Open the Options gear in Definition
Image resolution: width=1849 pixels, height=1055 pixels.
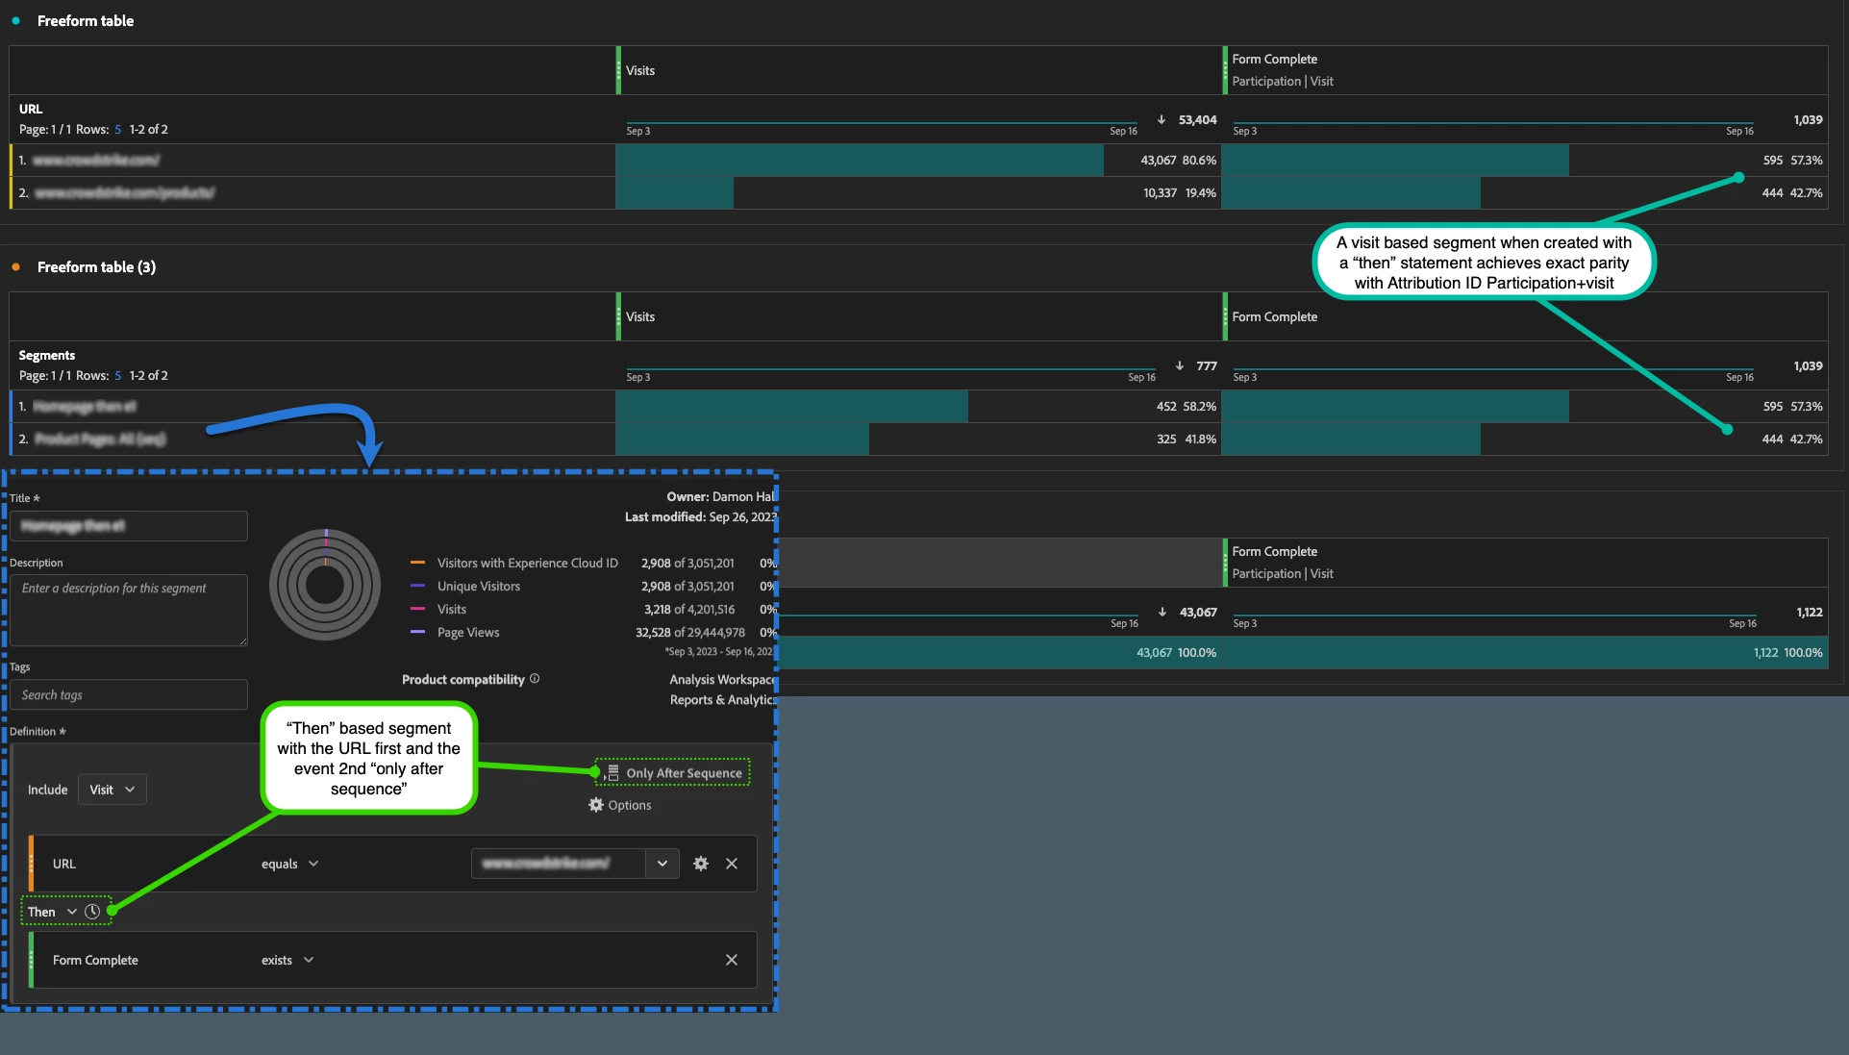pos(596,805)
